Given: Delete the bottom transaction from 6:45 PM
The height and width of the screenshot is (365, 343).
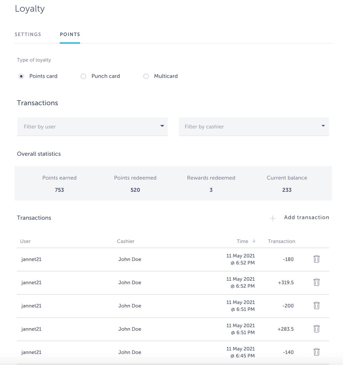Looking at the screenshot, I should (x=316, y=352).
